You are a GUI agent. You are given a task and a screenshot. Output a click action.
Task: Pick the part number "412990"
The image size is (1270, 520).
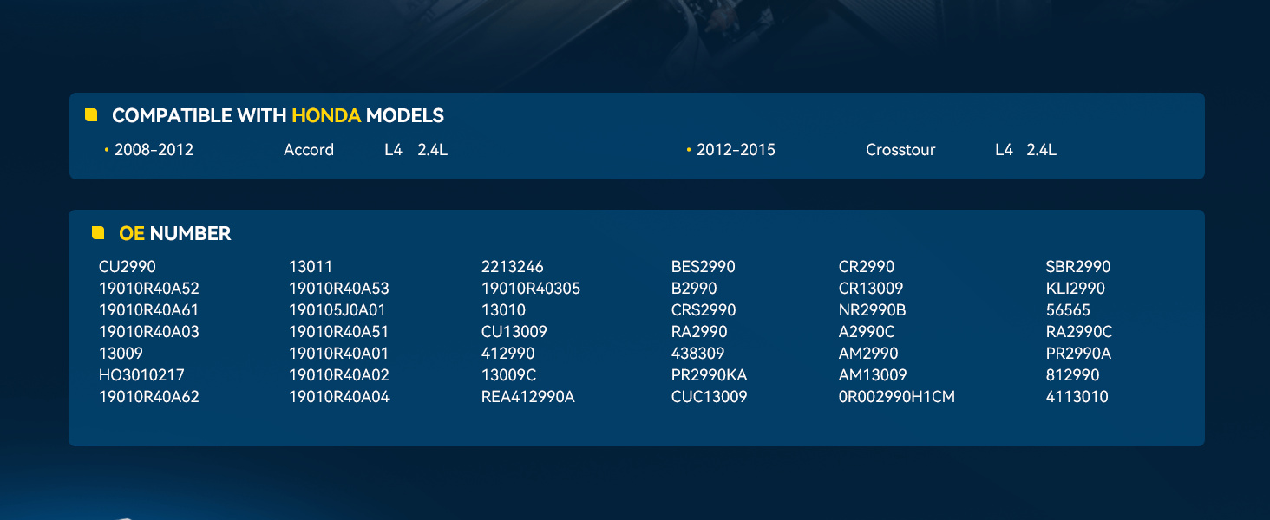(x=508, y=354)
